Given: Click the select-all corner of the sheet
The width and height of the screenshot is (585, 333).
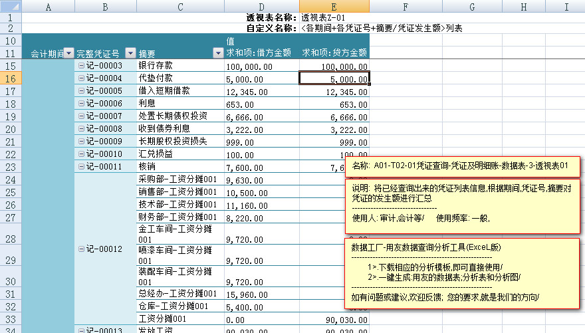Looking at the screenshot, I should [x=11, y=7].
